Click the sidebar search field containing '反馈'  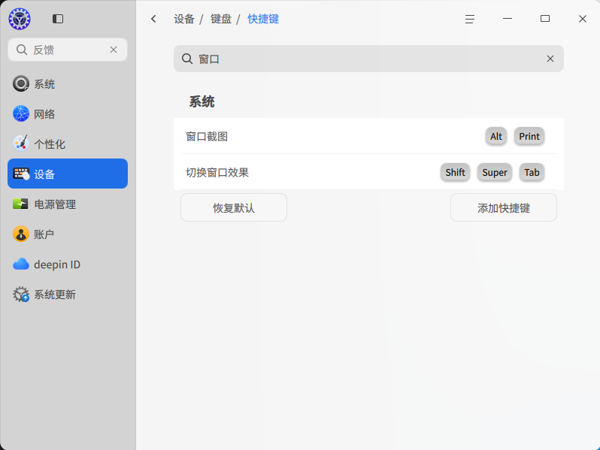68,50
